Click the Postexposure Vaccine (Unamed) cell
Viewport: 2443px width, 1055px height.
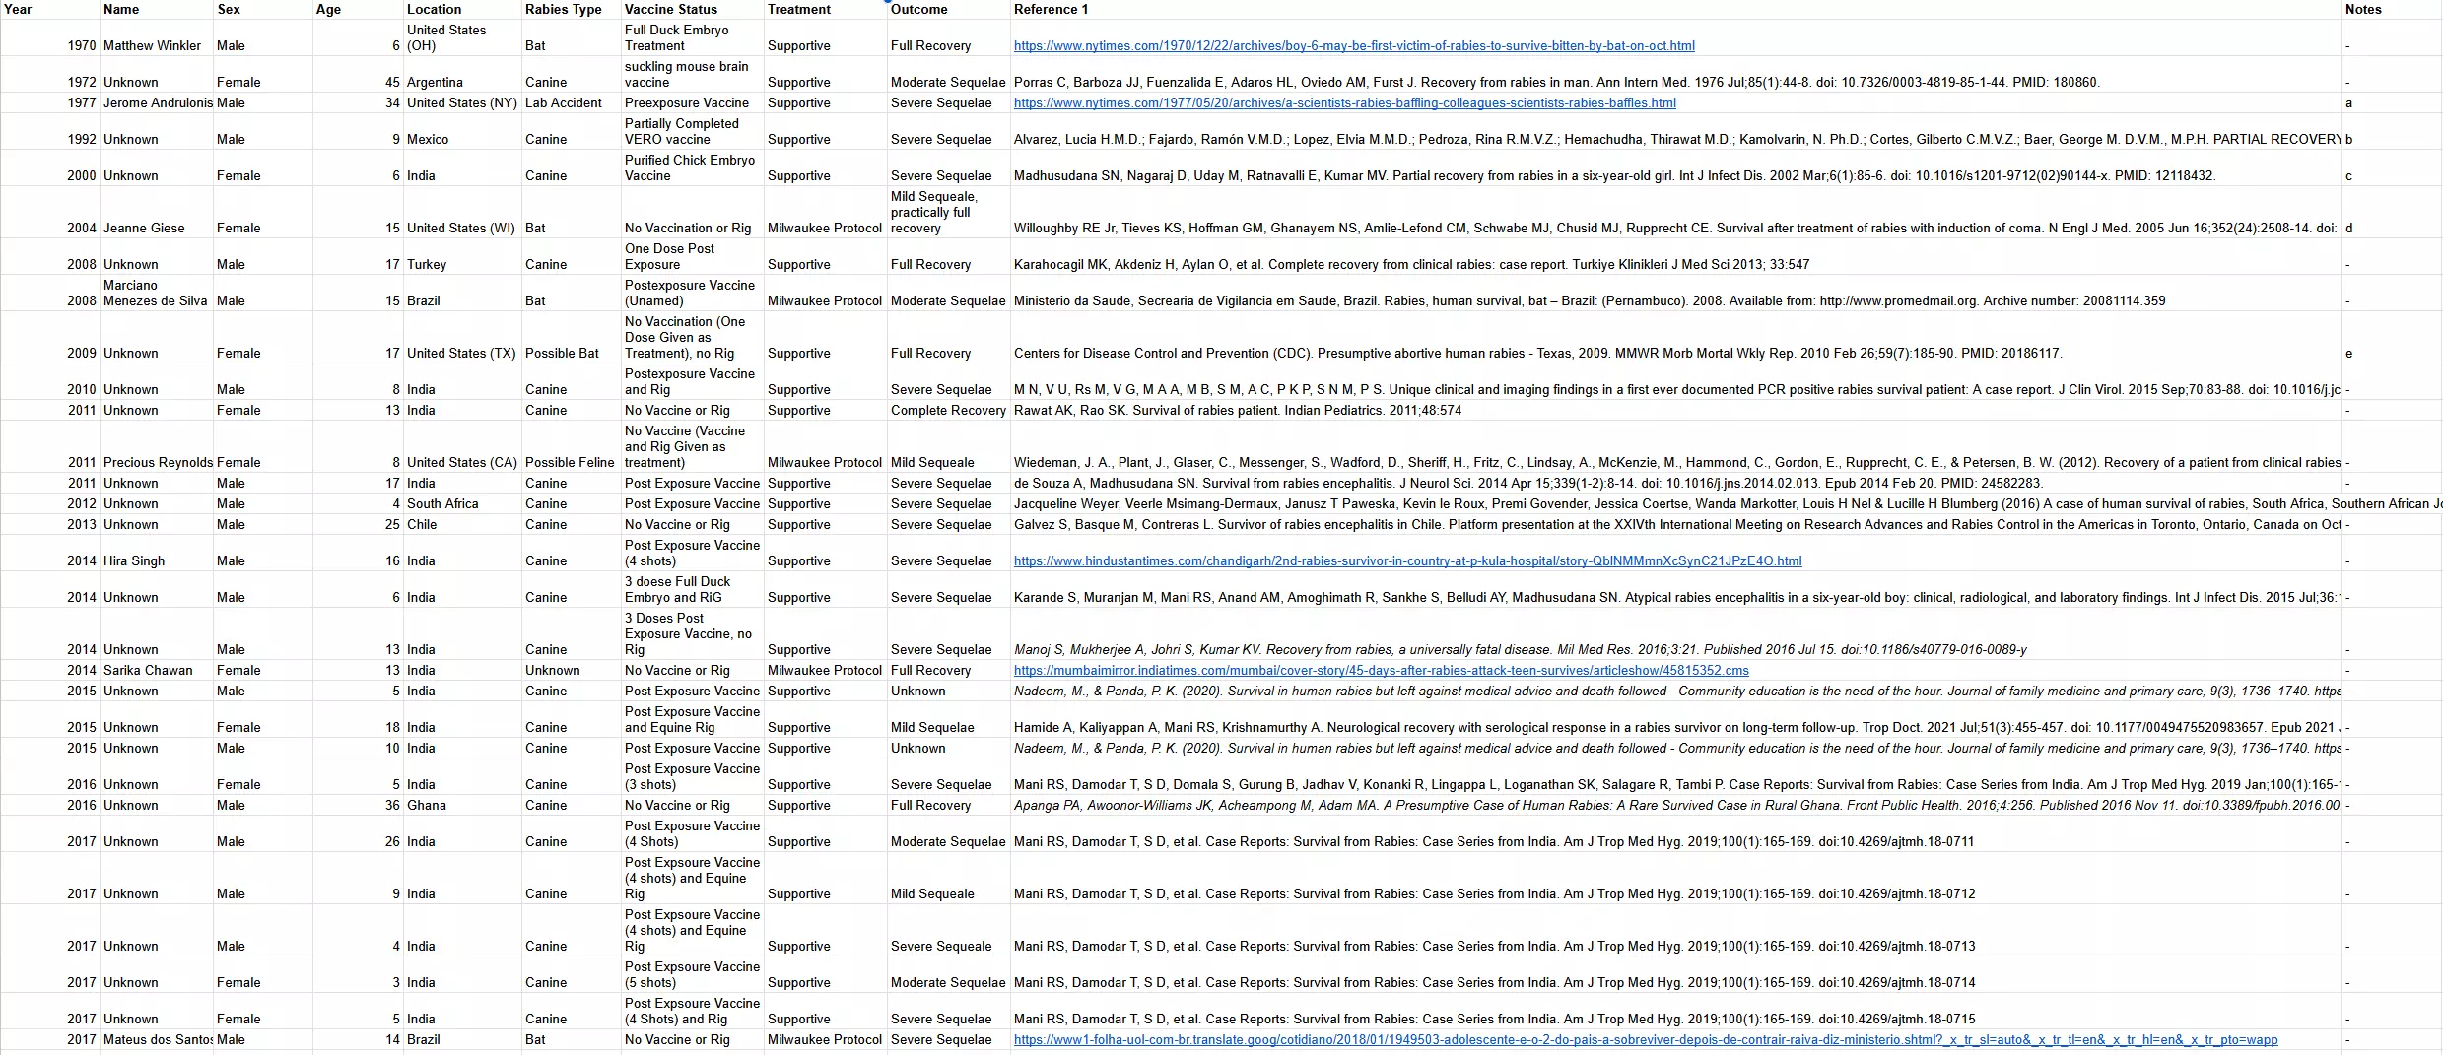tap(693, 294)
